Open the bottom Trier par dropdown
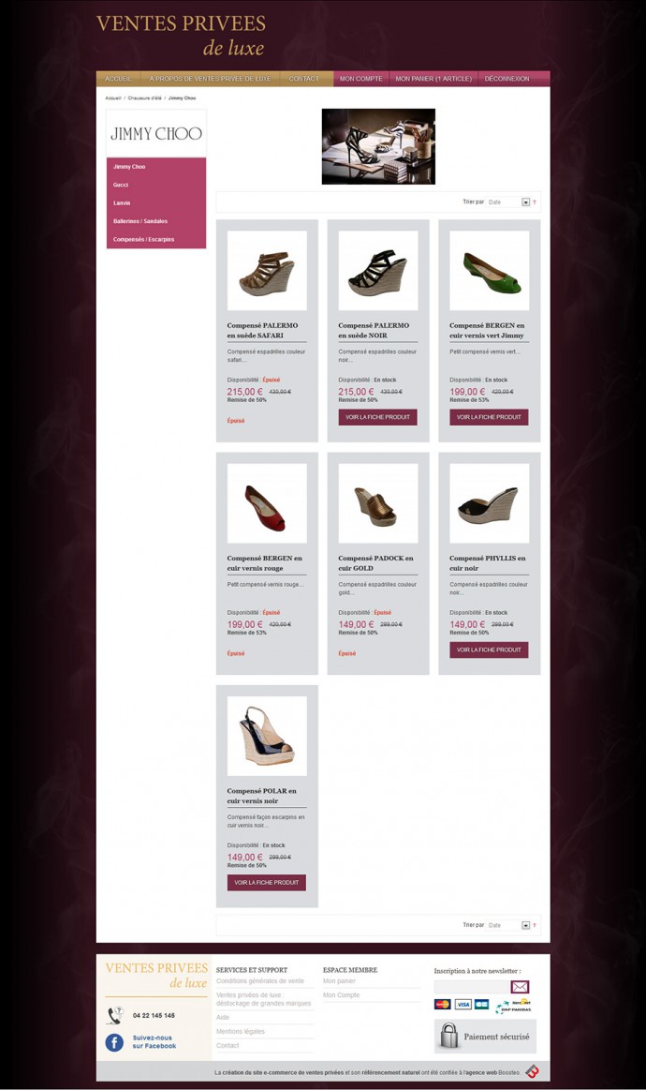The width and height of the screenshot is (646, 1090). click(507, 925)
